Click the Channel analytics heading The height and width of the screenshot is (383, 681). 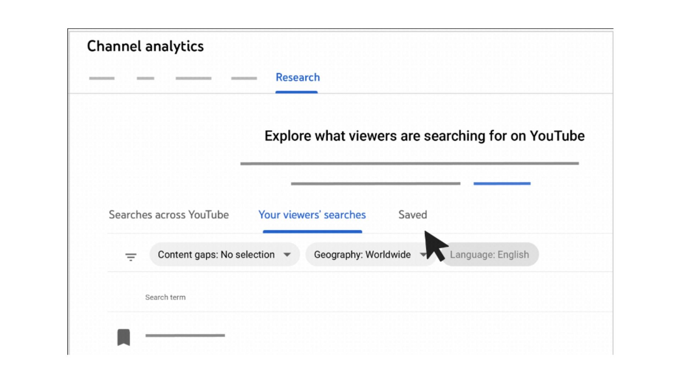point(146,46)
